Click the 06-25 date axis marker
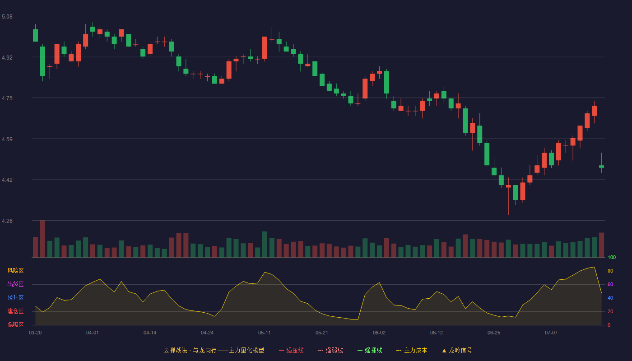632x361 pixels. 494,333
